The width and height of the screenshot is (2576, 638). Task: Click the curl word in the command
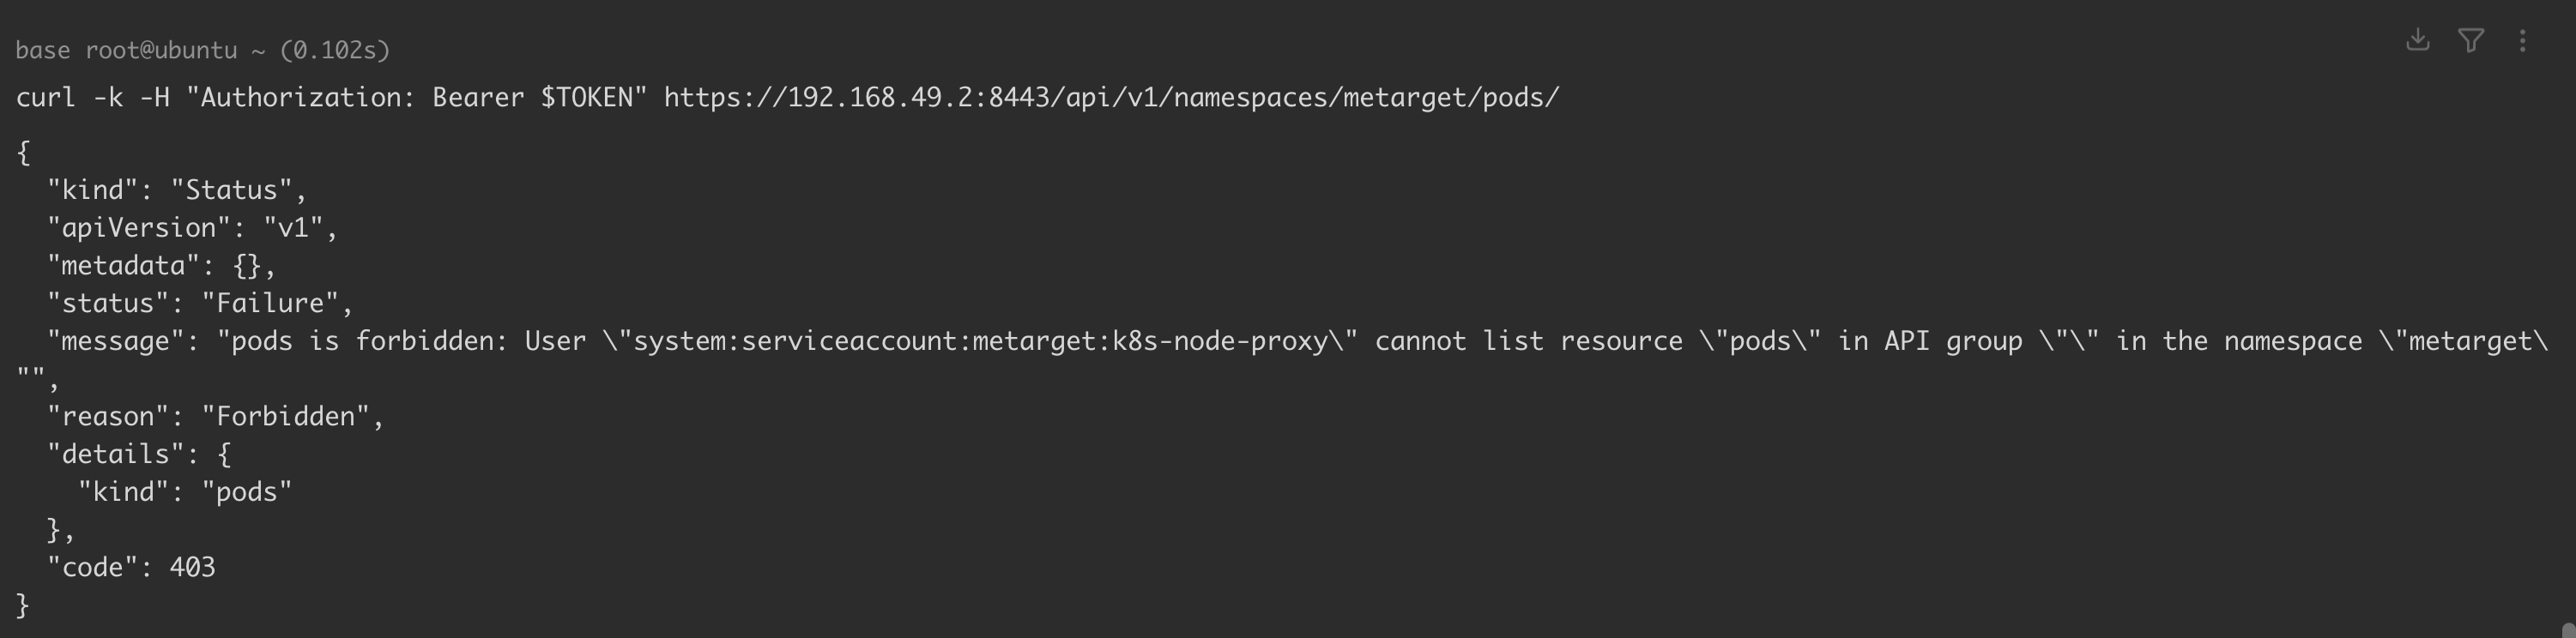click(46, 97)
